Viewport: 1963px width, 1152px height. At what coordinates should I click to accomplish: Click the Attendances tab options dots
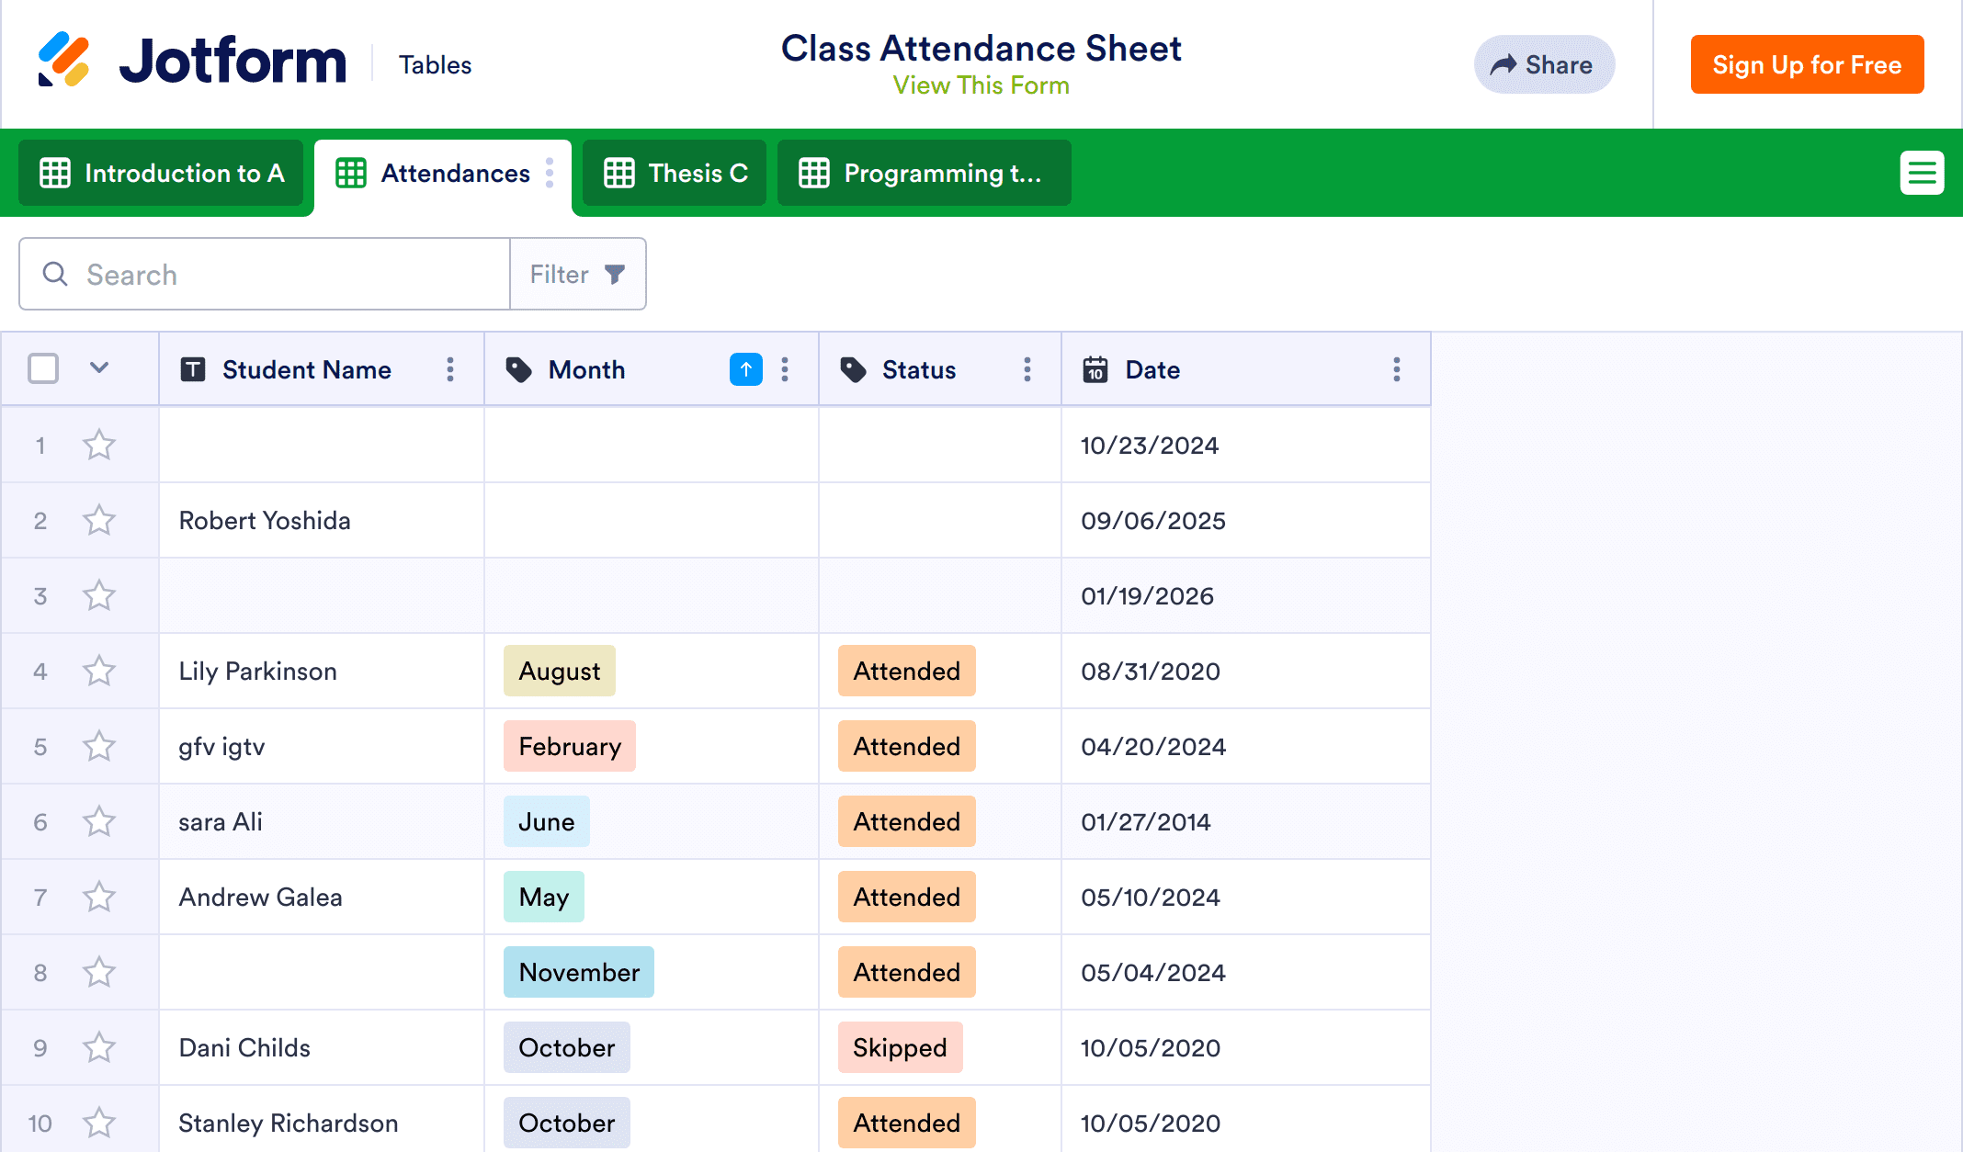[550, 173]
